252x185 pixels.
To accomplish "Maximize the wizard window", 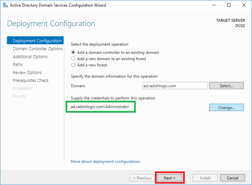I will 229,5.
